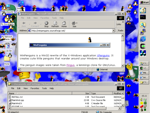The width and height of the screenshot is (150, 113).
Task: Click the Refresh button in Internet Explorer
Action: click(x=55, y=24)
